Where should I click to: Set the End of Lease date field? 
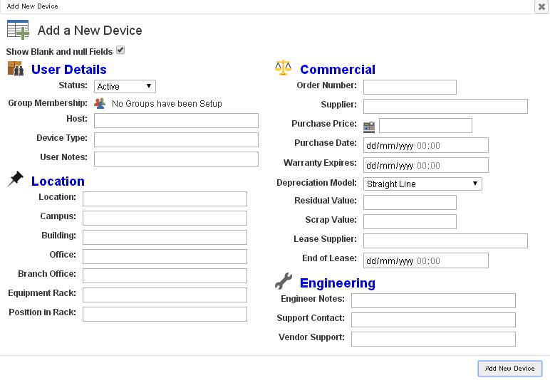[426, 260]
